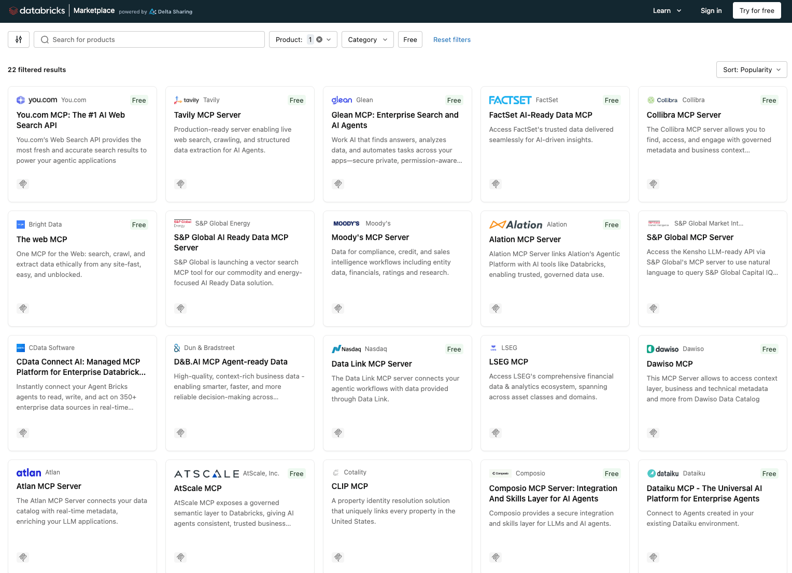Image resolution: width=792 pixels, height=573 pixels.
Task: Click Free badge on Composio card
Action: [612, 473]
